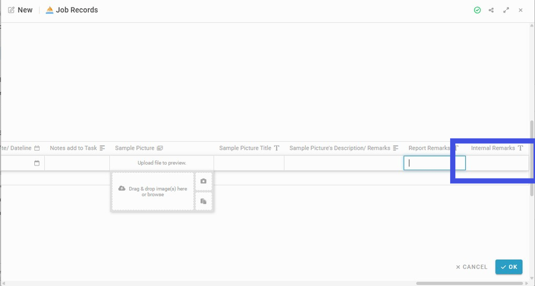Click the Job Records title text
535x286 pixels.
[77, 10]
